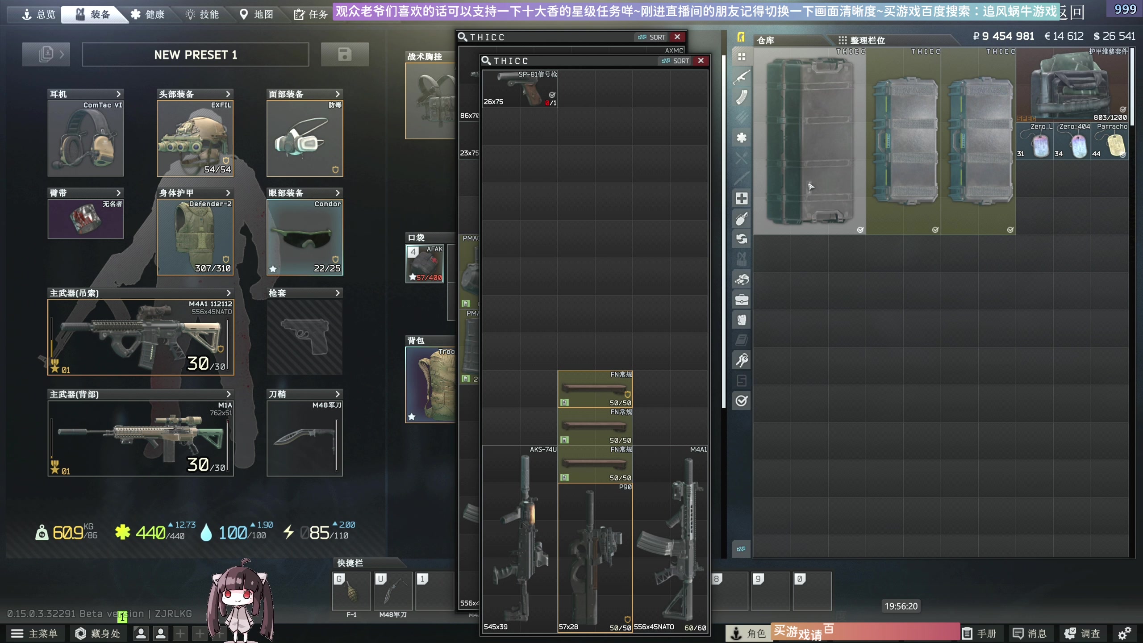Click the resize icon at stash sidebar bottom

pyautogui.click(x=741, y=549)
